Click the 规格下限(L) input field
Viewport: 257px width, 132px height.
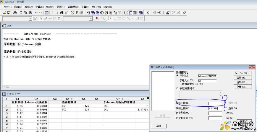(215, 103)
